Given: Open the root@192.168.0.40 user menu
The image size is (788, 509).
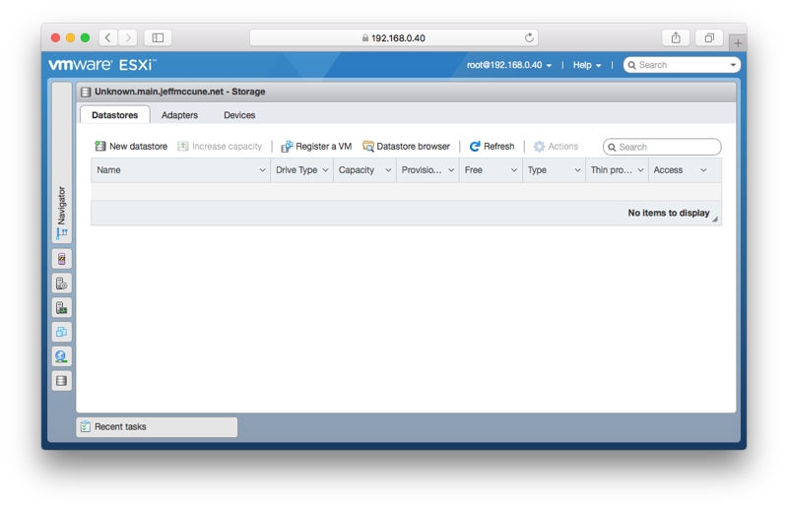Looking at the screenshot, I should tap(509, 65).
